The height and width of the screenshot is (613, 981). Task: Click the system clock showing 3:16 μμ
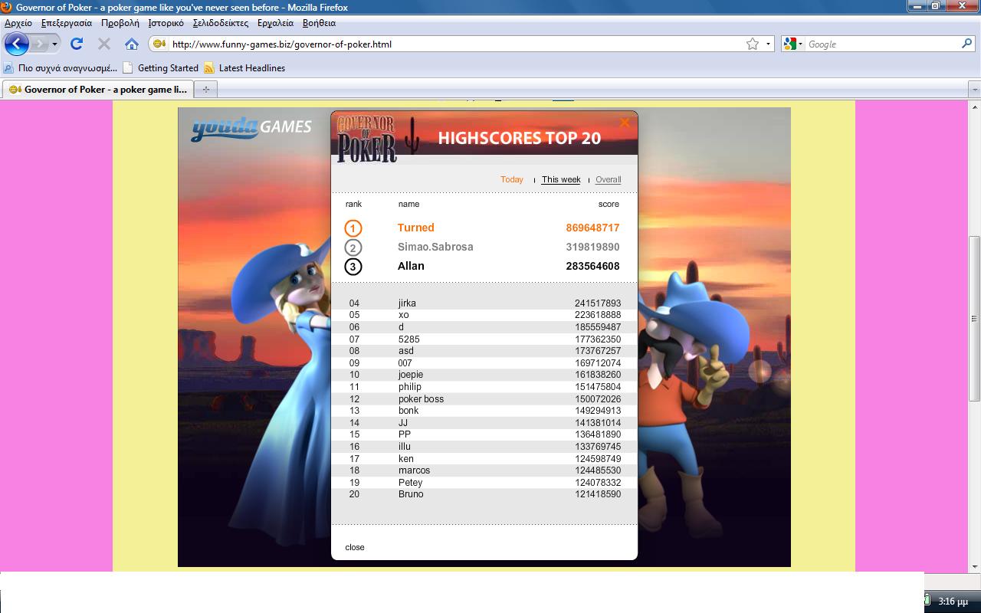[953, 602]
